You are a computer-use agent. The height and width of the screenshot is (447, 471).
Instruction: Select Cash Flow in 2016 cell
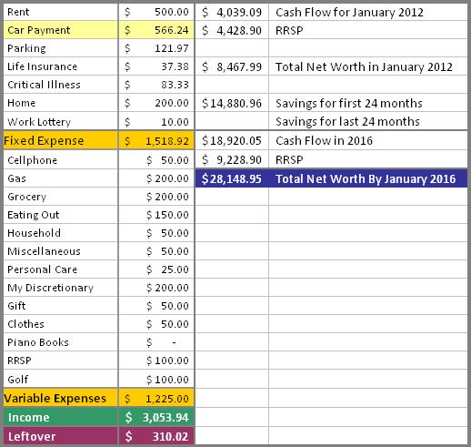point(368,140)
